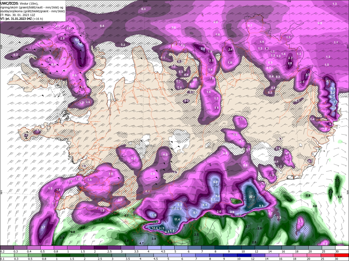
Task: Click the 4.2 value in the Westfjords
Action: [77, 40]
